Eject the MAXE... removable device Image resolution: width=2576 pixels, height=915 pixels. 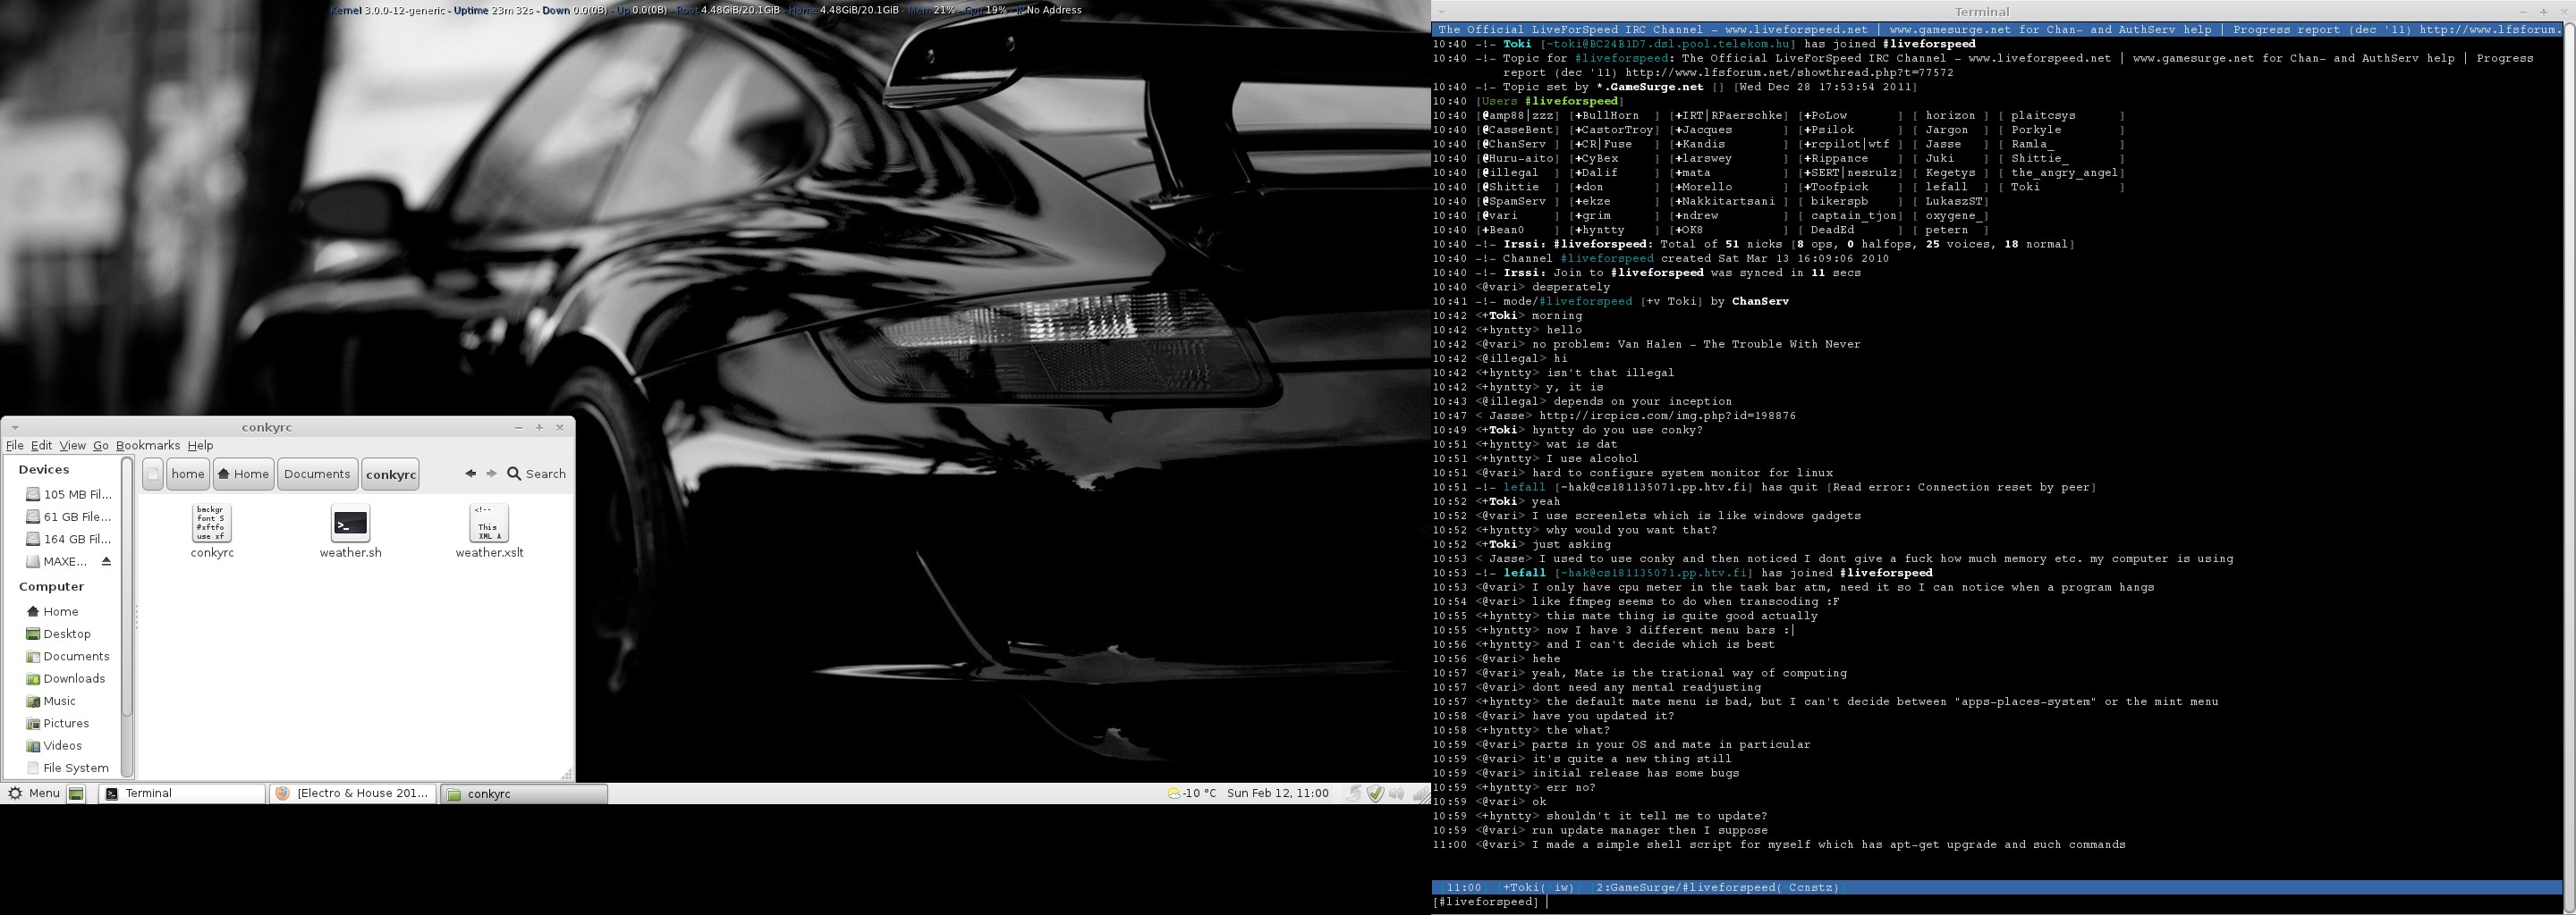106,561
